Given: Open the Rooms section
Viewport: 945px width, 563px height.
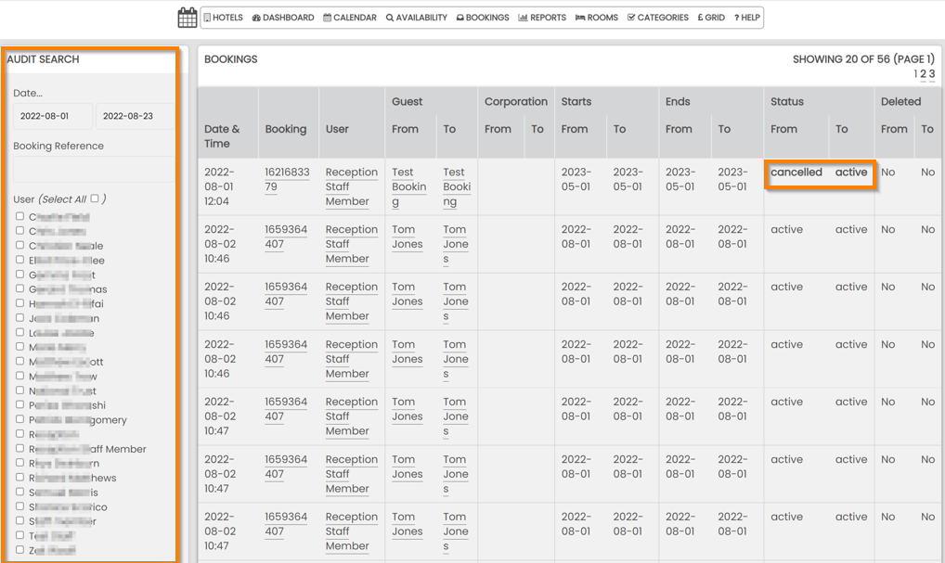Looking at the screenshot, I should (597, 18).
